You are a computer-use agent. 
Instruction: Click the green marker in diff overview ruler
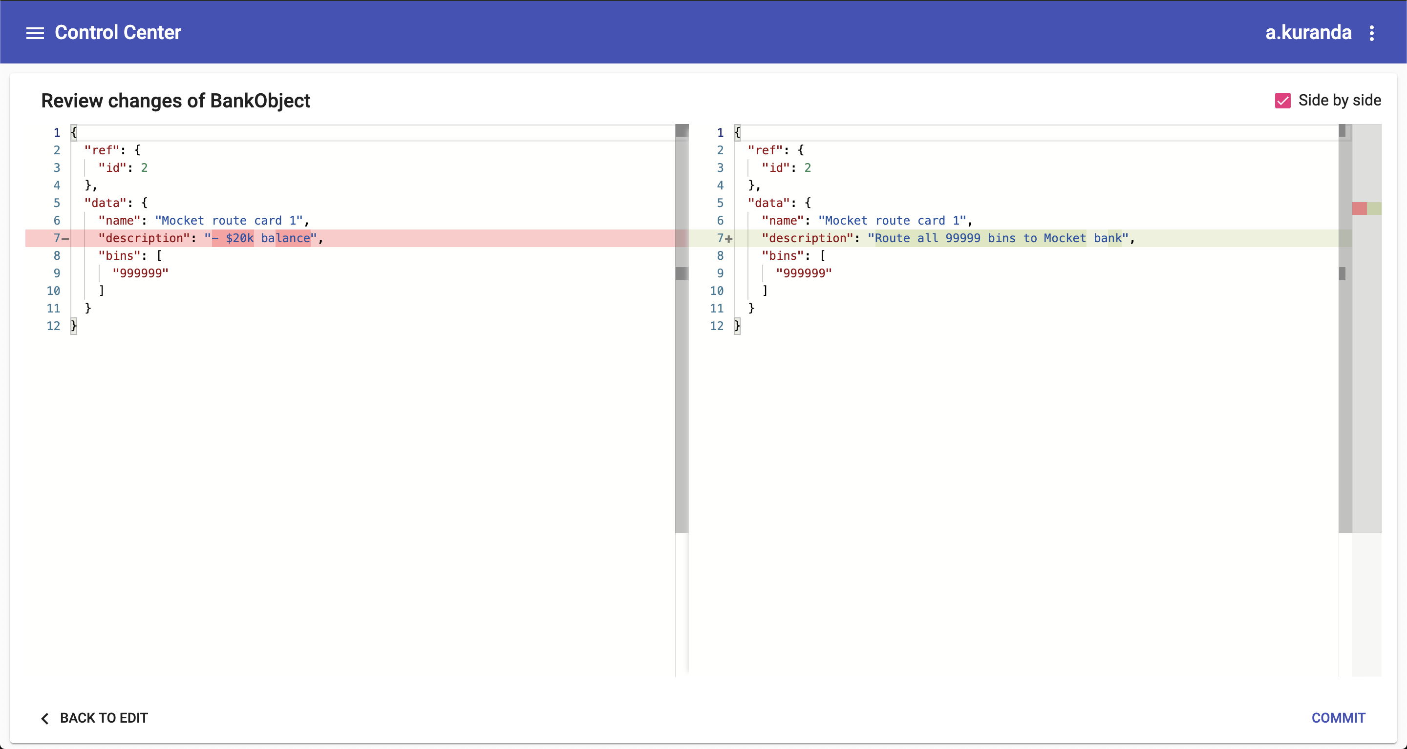coord(1374,208)
